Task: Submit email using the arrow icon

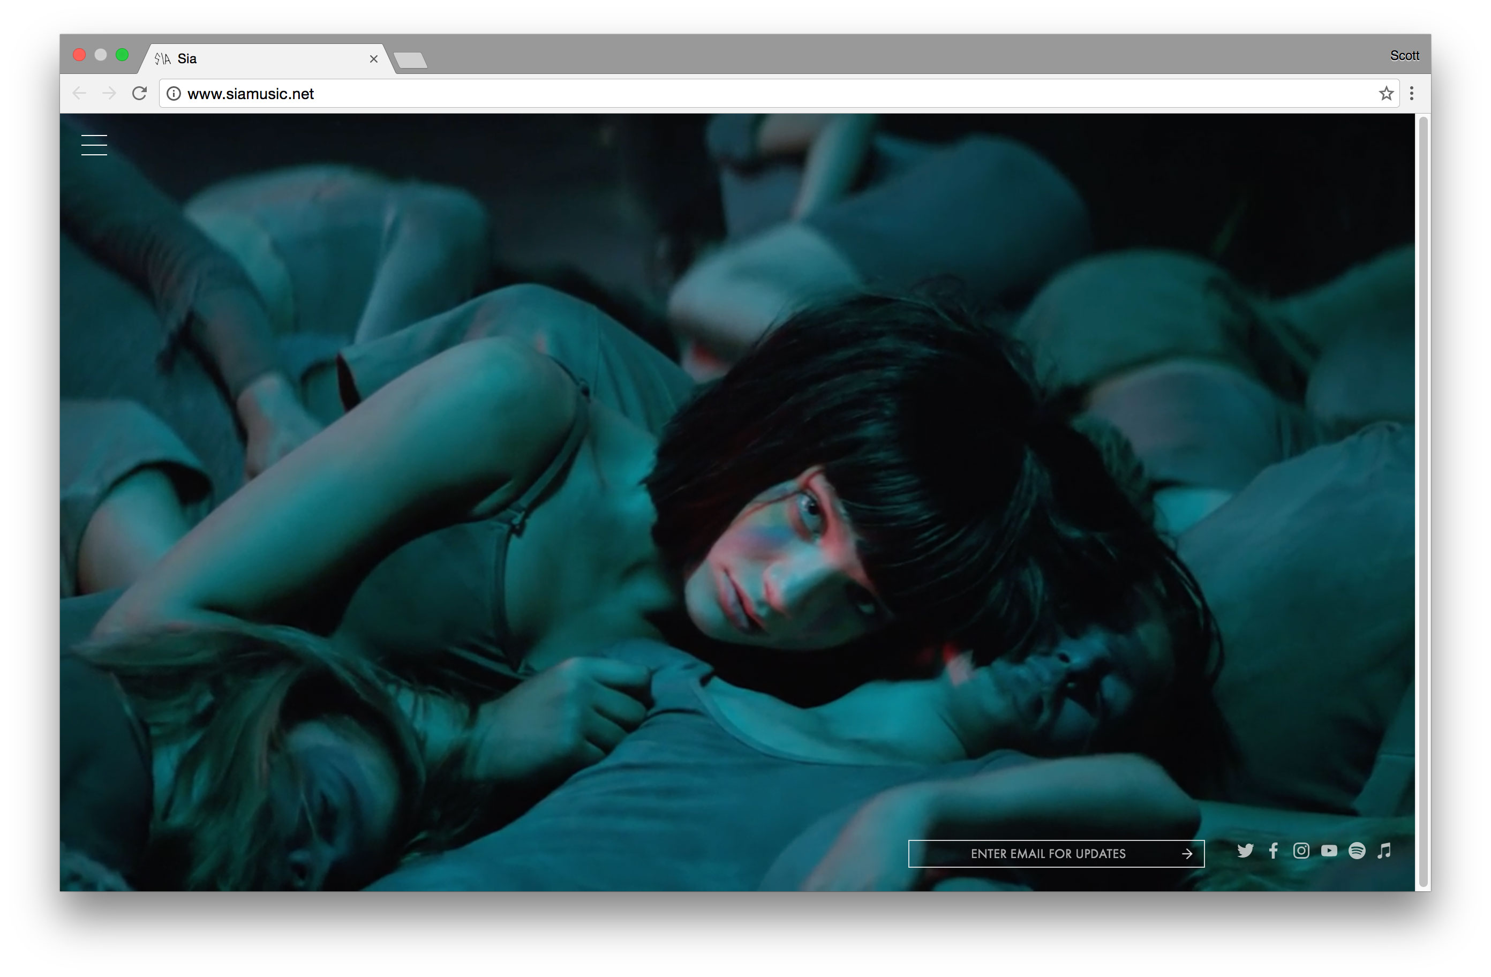Action: [1187, 854]
